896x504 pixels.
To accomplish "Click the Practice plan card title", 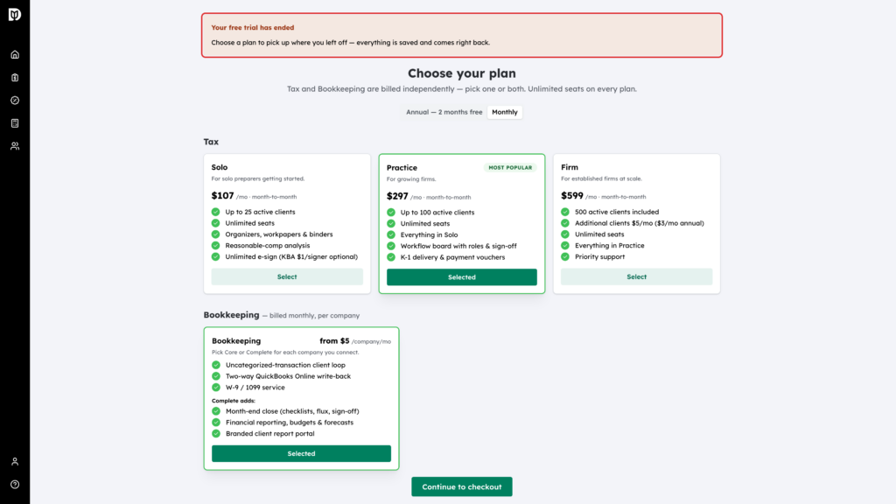I will coord(402,167).
